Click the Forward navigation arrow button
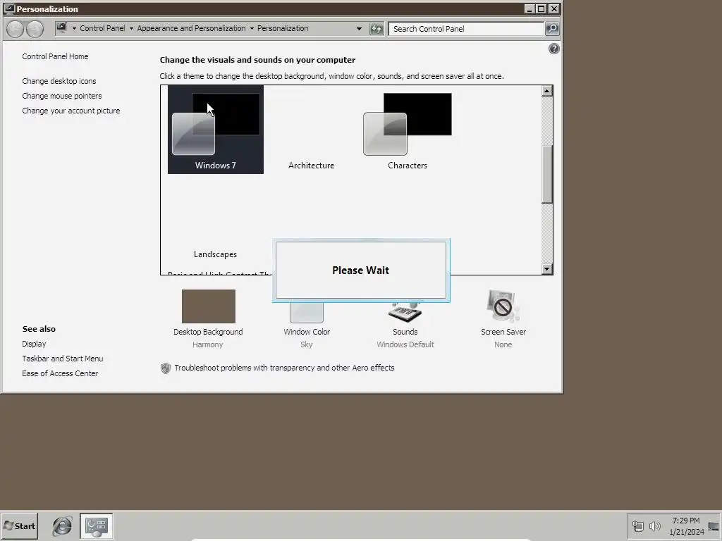Viewport: 722px width, 541px height. (x=35, y=29)
